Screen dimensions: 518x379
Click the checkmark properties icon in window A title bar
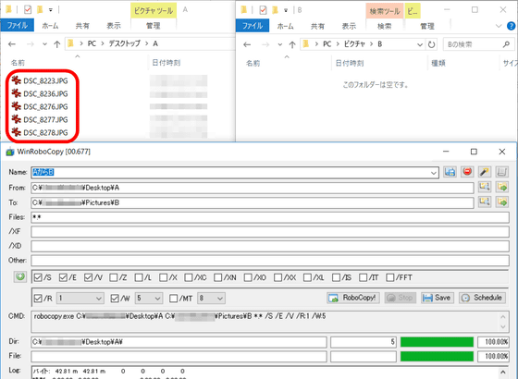tap(28, 10)
